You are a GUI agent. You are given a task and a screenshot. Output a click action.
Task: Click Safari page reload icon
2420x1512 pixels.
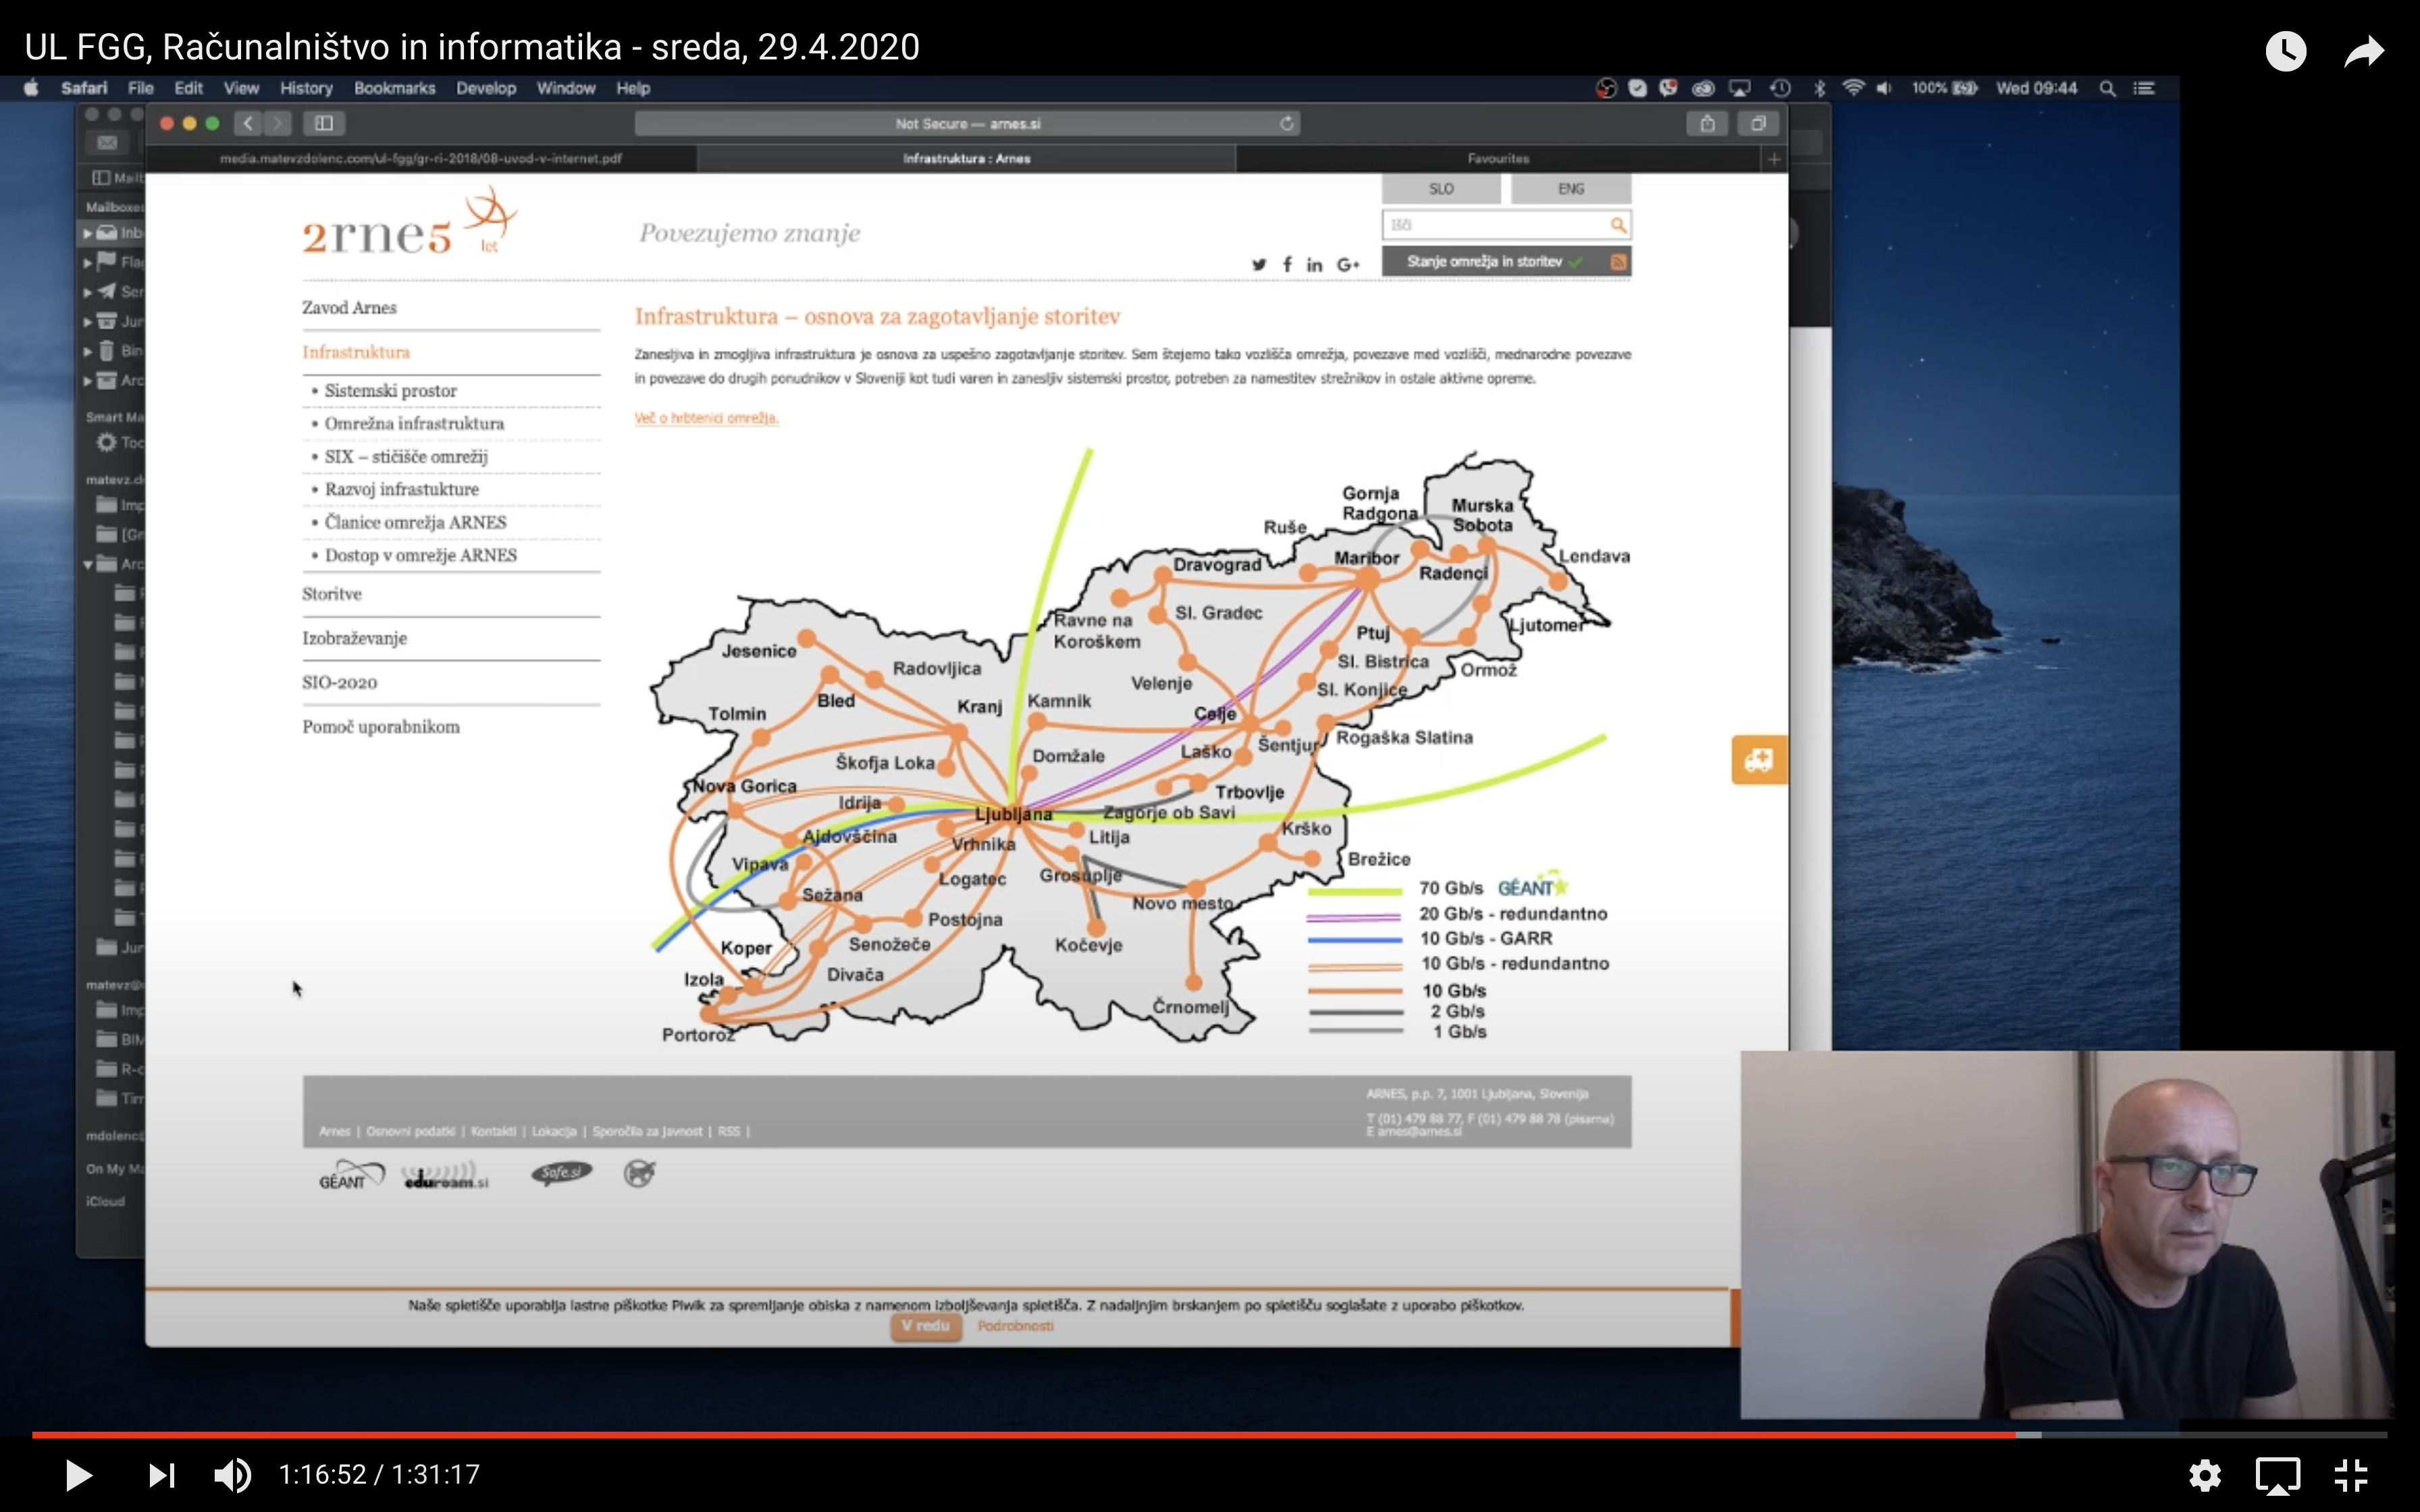pyautogui.click(x=1287, y=123)
